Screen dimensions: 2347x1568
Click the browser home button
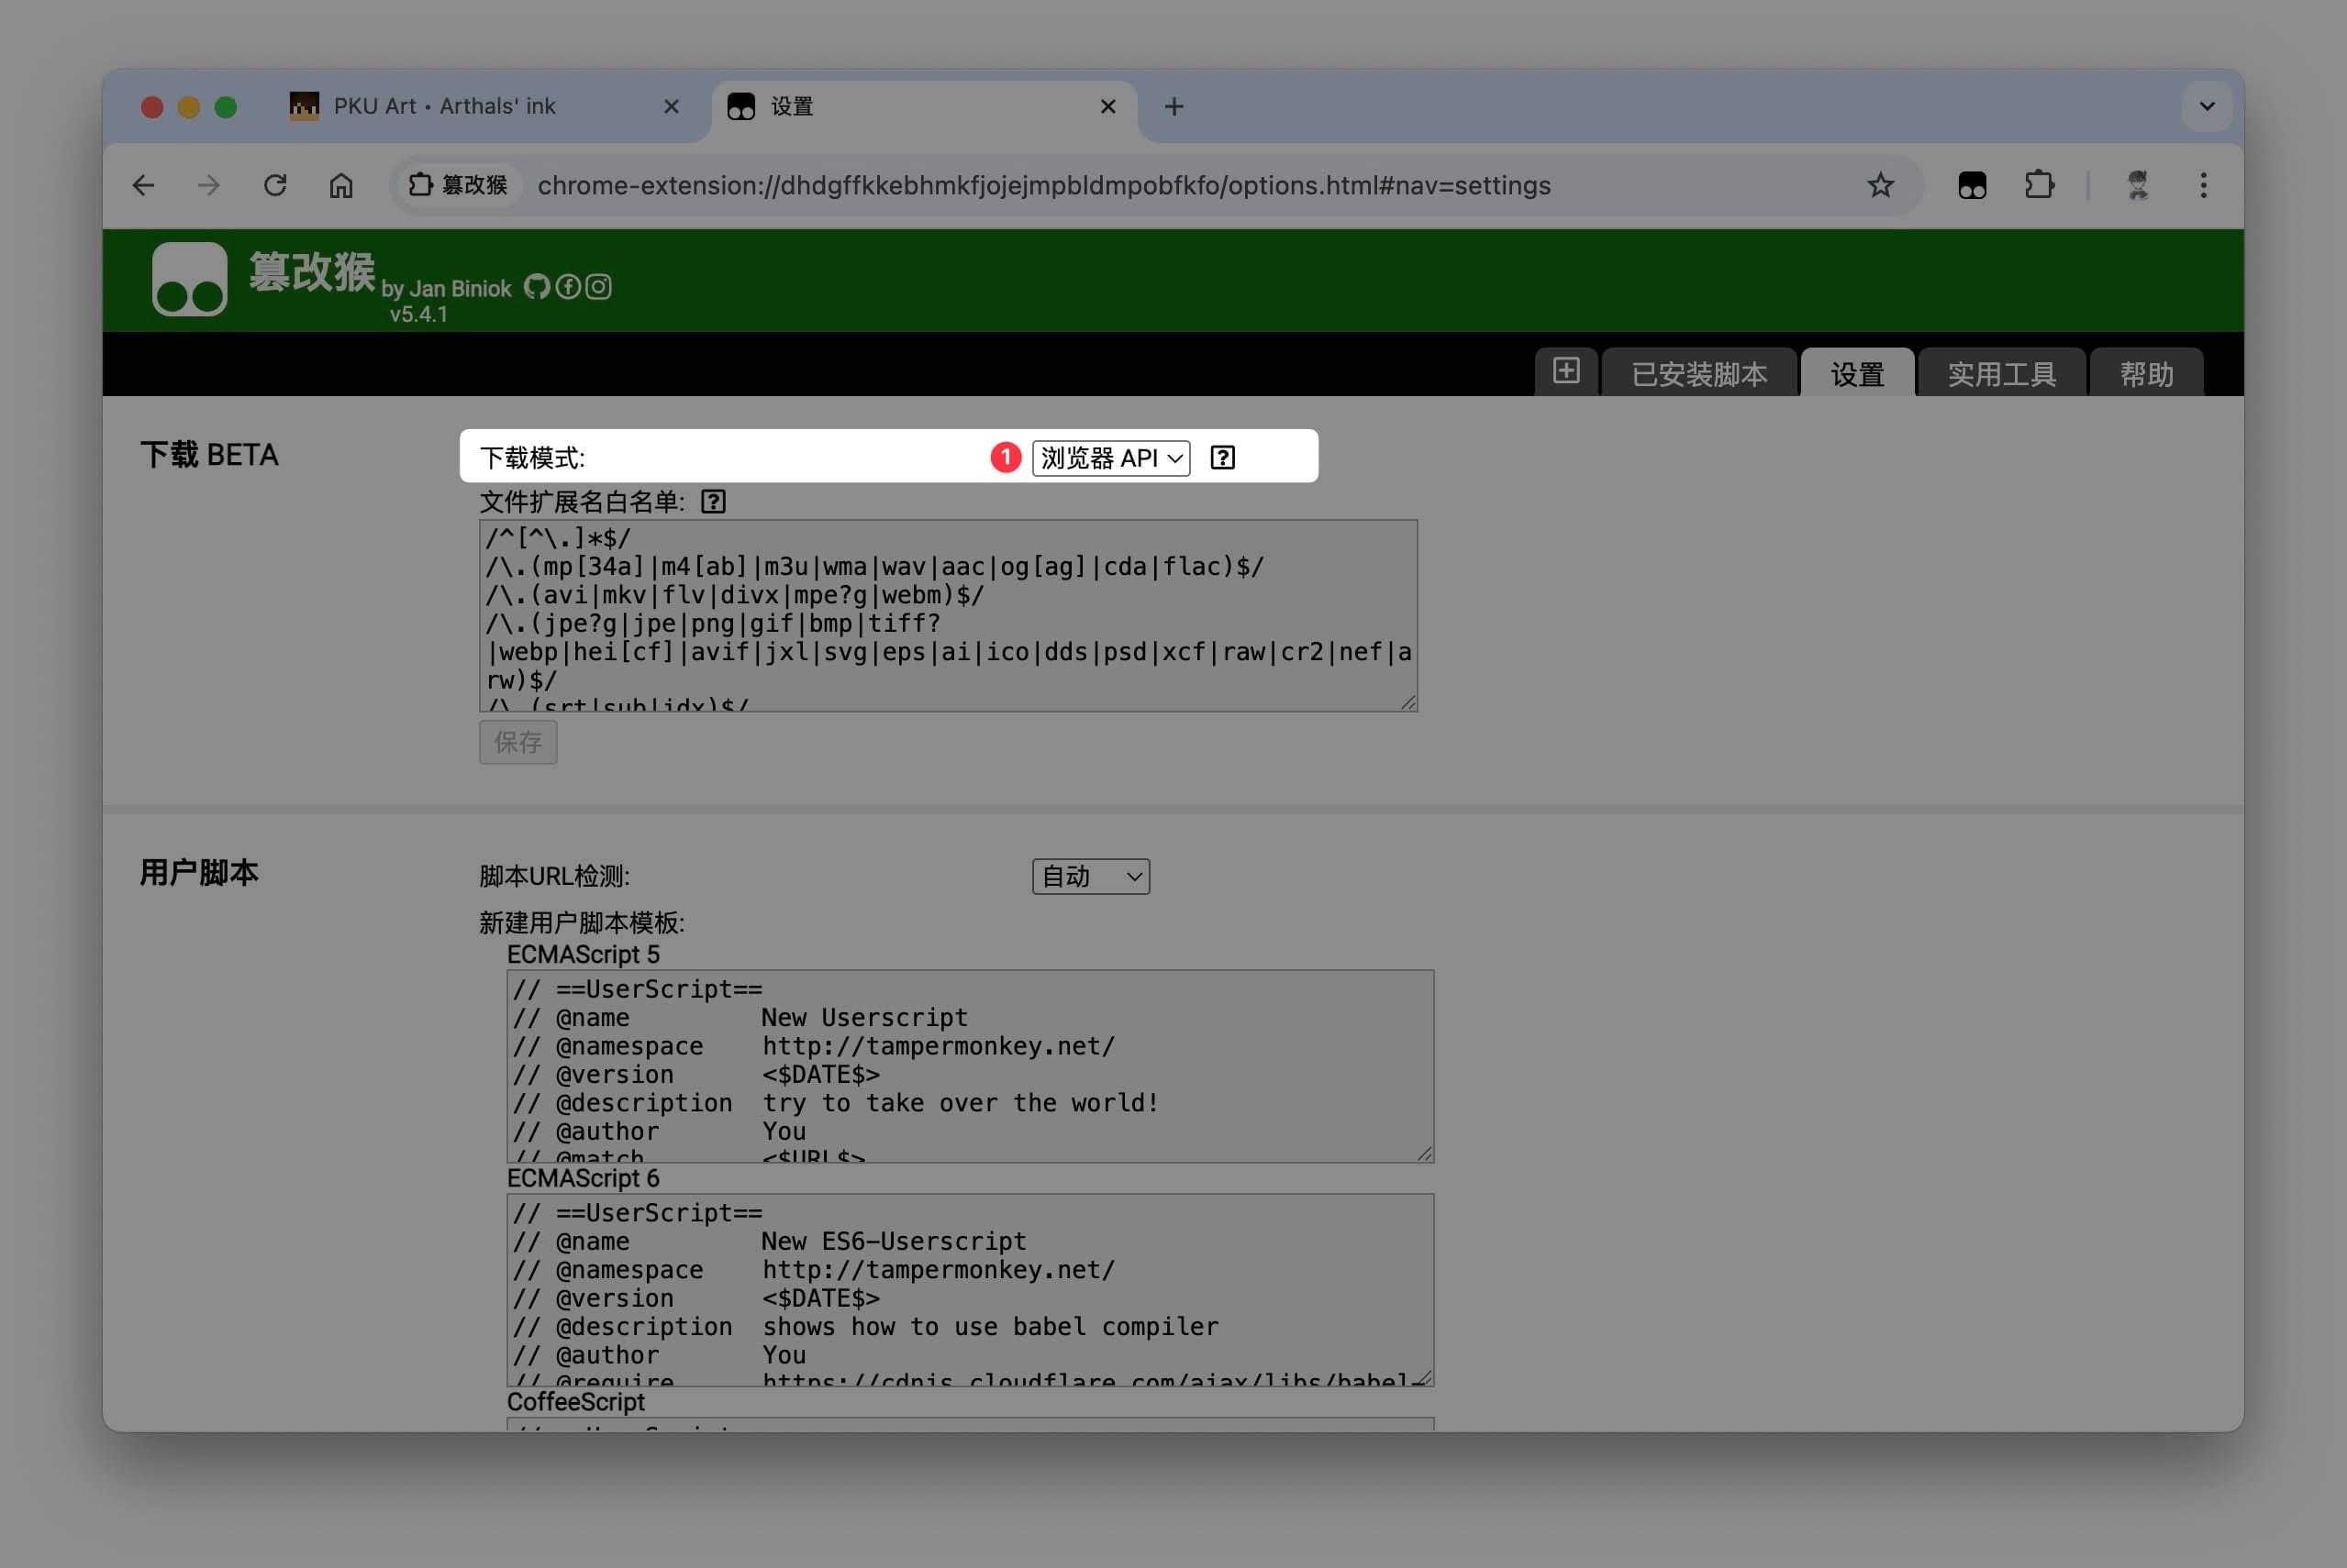click(x=341, y=185)
